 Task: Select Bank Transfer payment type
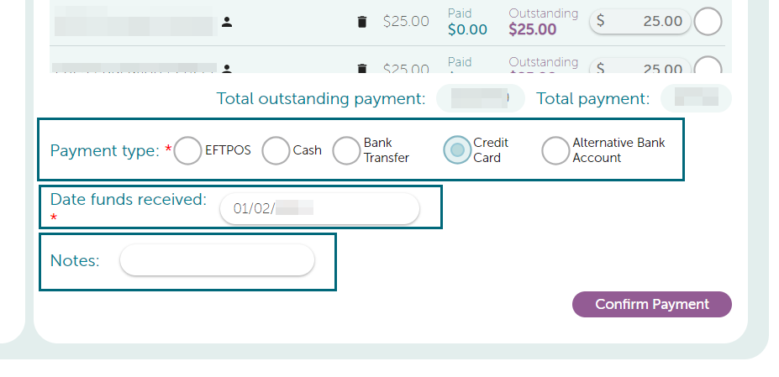click(x=346, y=150)
